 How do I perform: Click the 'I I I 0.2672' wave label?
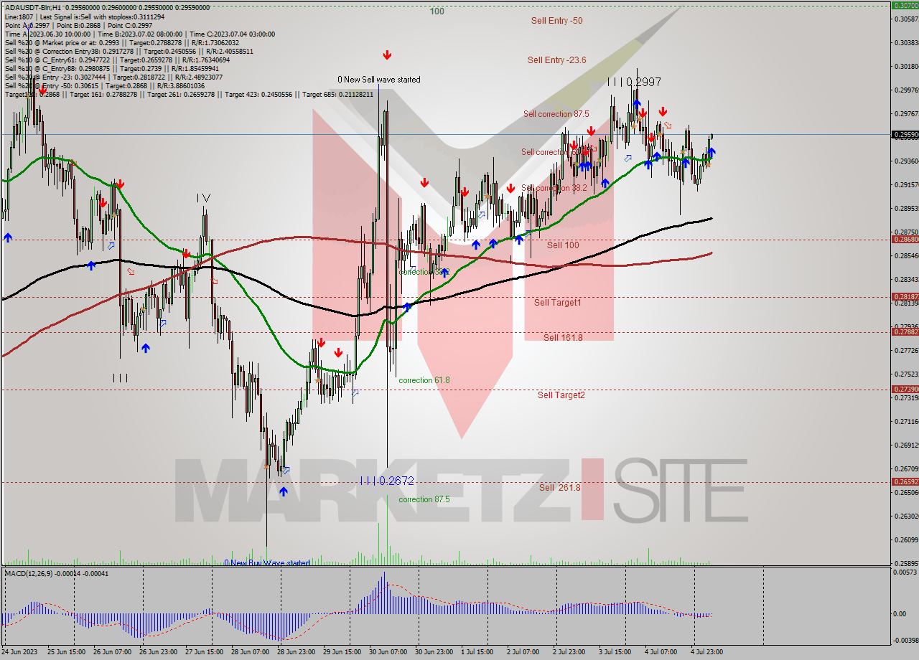[x=388, y=481]
